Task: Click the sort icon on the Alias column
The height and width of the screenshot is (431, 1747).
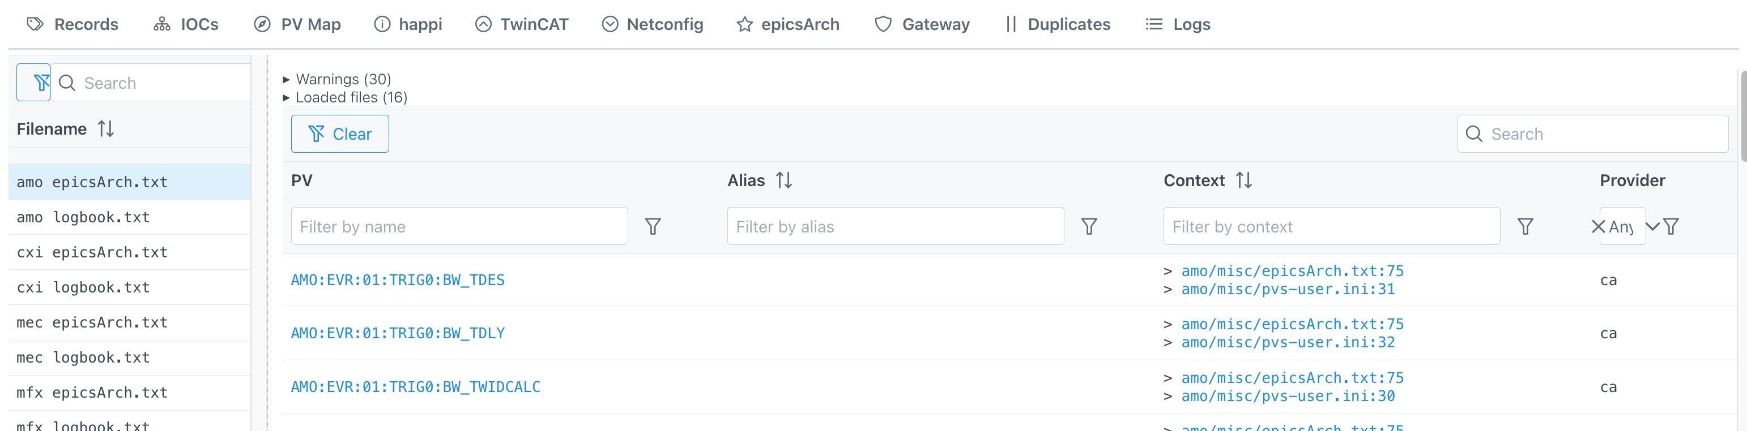Action: click(785, 180)
